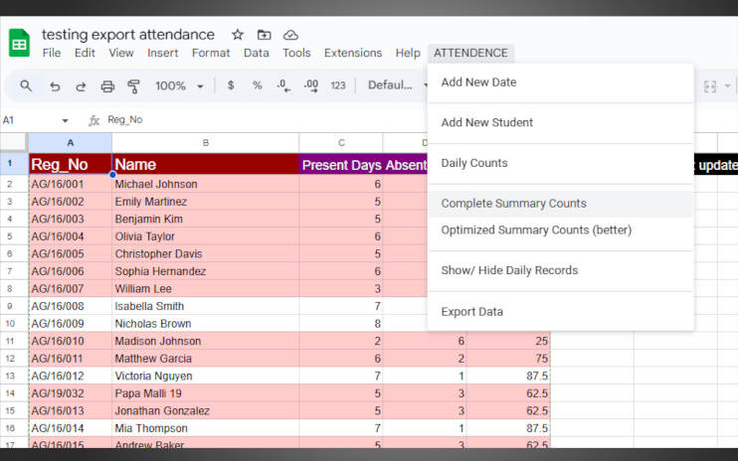Select the William Lee cell
Image resolution: width=738 pixels, height=461 pixels.
click(x=205, y=288)
